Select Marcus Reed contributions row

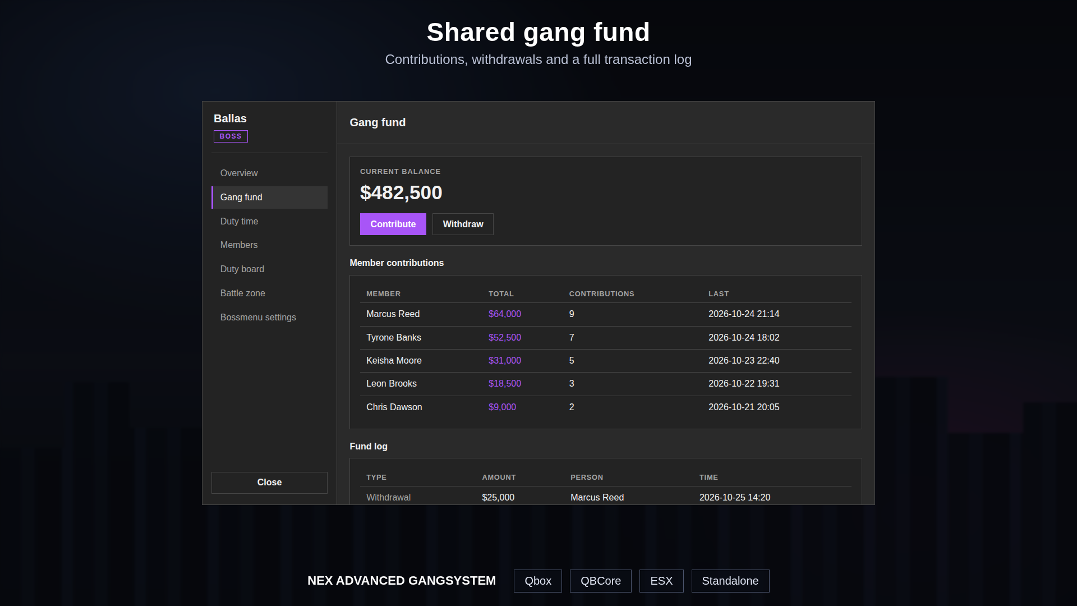click(x=606, y=314)
